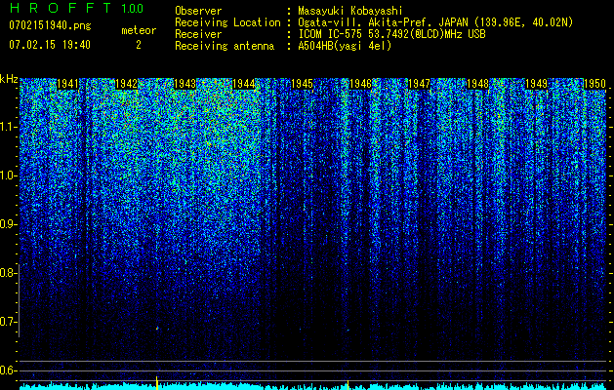Click the A504HB(yagi 4el) antenna text
The width and height of the screenshot is (614, 390).
(345, 46)
